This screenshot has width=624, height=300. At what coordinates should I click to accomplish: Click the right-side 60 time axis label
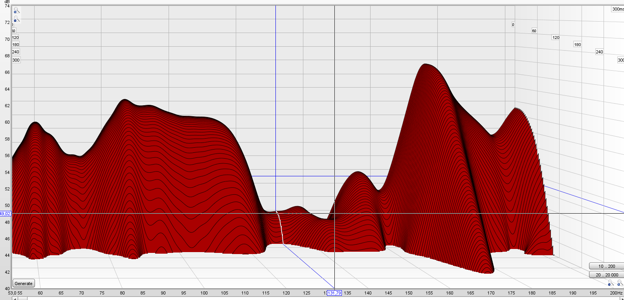click(x=534, y=31)
